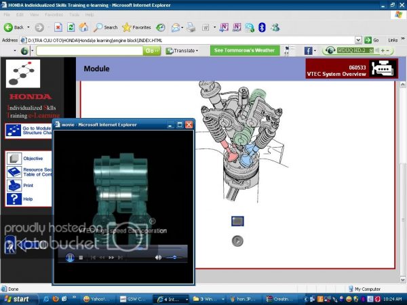Click the Word edit icon in the toolbar
The height and width of the screenshot is (305, 407).
coord(206,27)
